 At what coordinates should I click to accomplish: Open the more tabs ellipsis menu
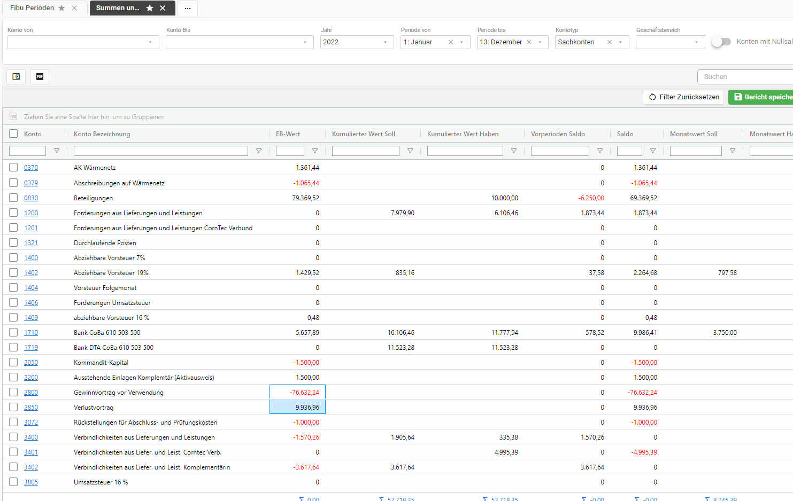(x=188, y=8)
